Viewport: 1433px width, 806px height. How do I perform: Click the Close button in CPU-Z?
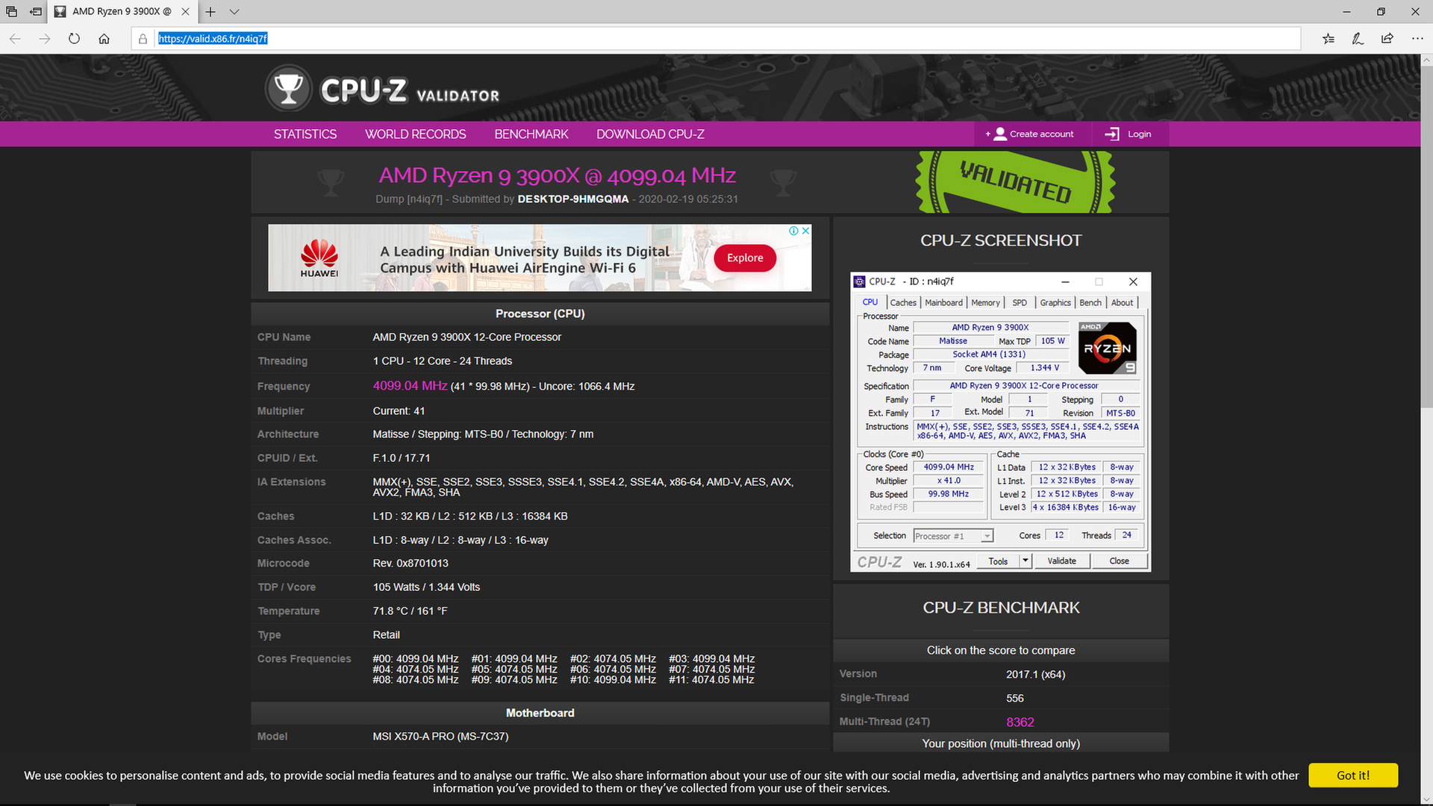[x=1119, y=561]
